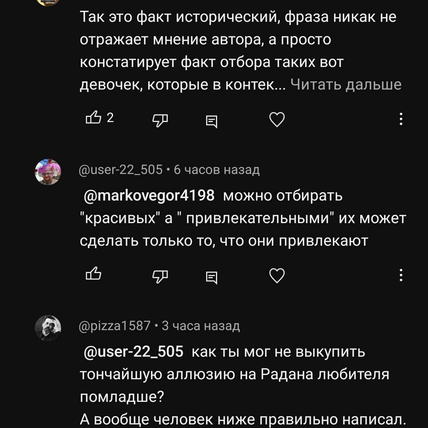Open options menu for the first comment
428x428 pixels.
point(401,119)
